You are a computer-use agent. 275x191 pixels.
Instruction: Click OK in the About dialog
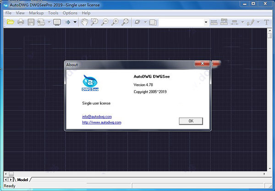point(191,121)
